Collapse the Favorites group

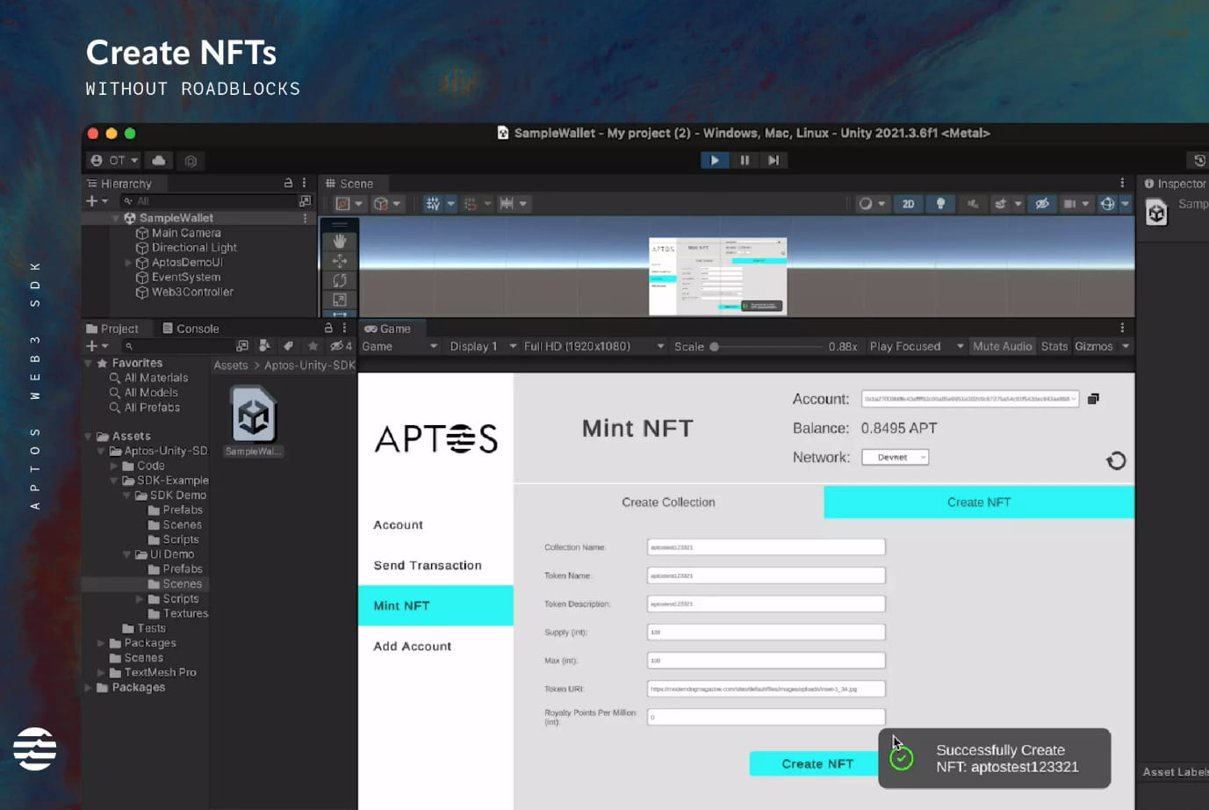(88, 363)
